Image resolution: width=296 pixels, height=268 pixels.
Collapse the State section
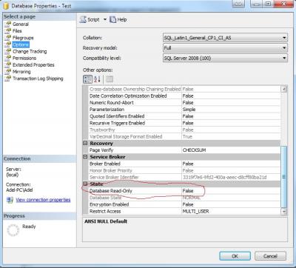85,184
